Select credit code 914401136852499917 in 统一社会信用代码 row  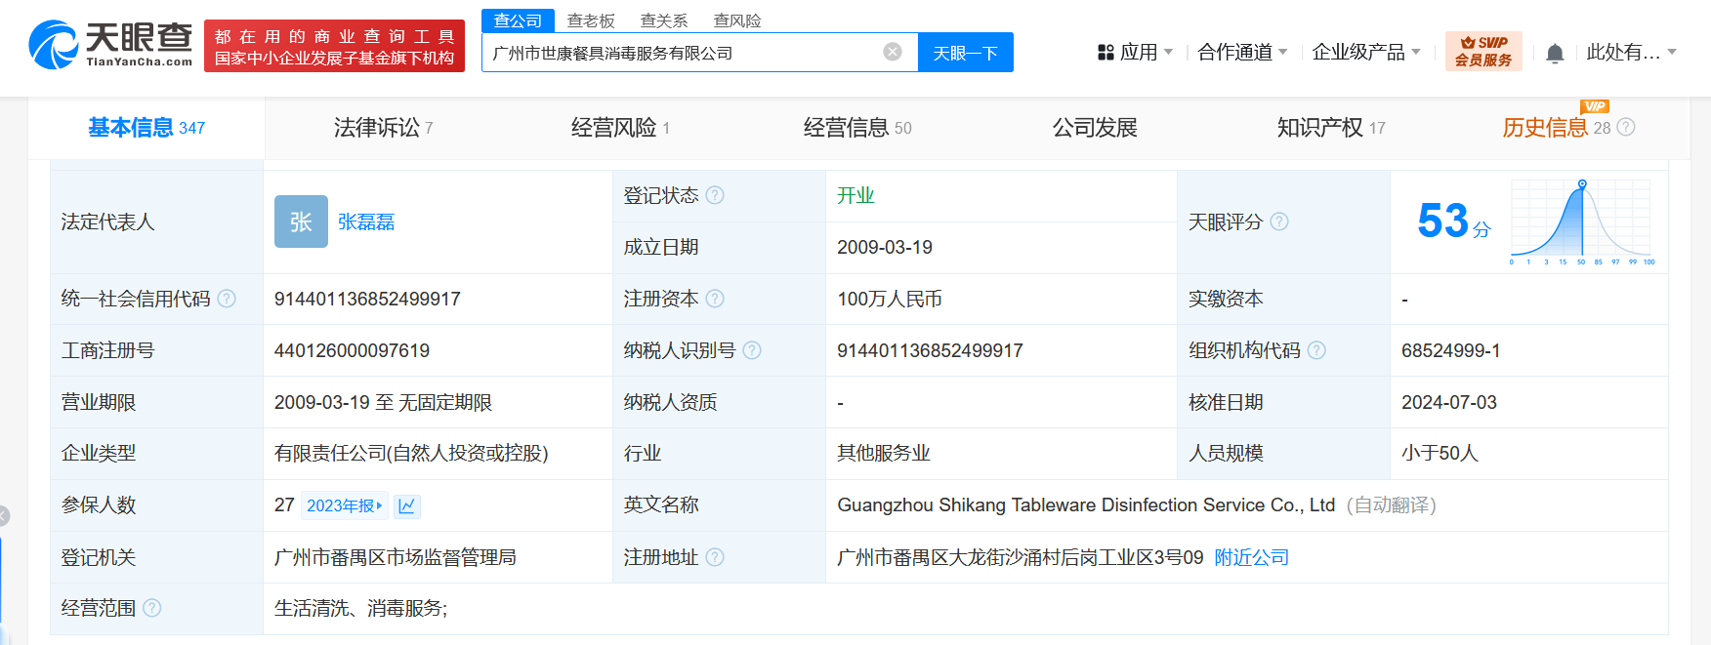point(367,299)
